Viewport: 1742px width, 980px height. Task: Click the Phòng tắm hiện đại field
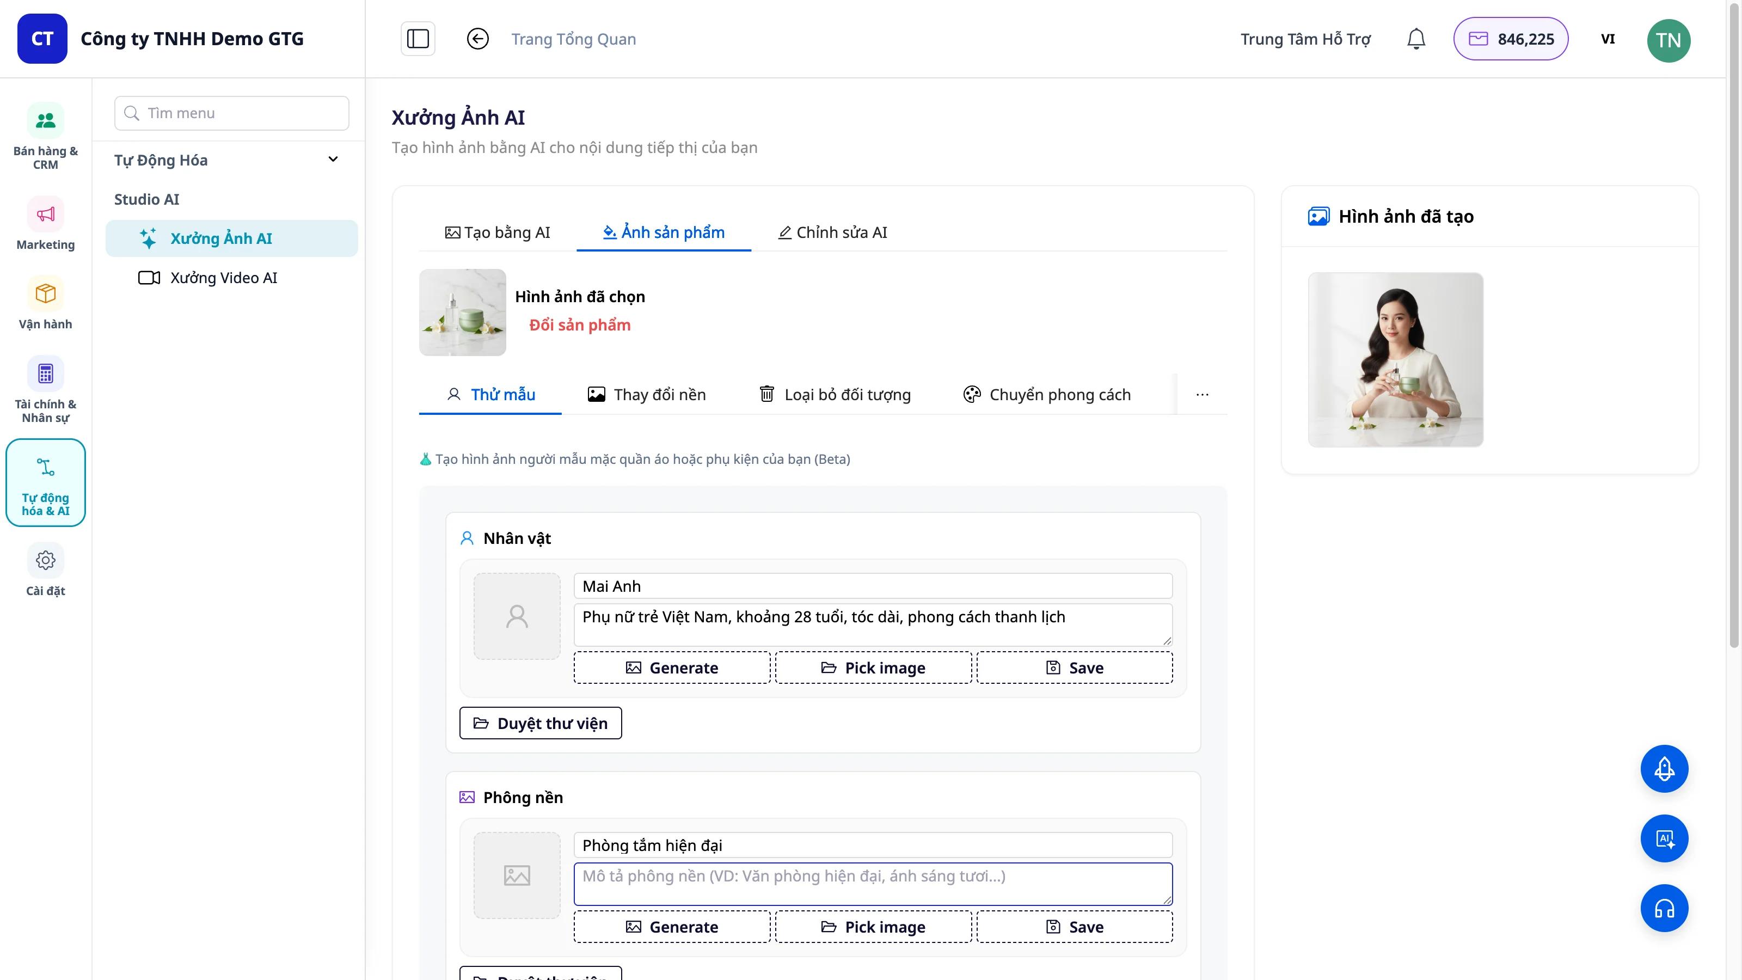[x=873, y=845]
